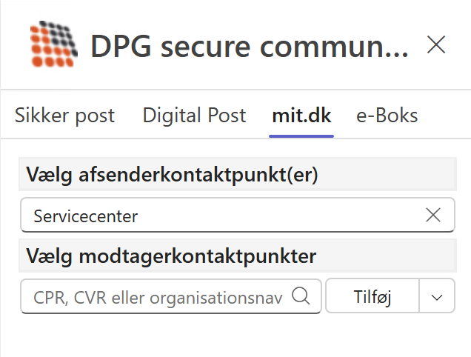Image resolution: width=471 pixels, height=357 pixels.
Task: Open the Digital Post tab
Action: [194, 116]
